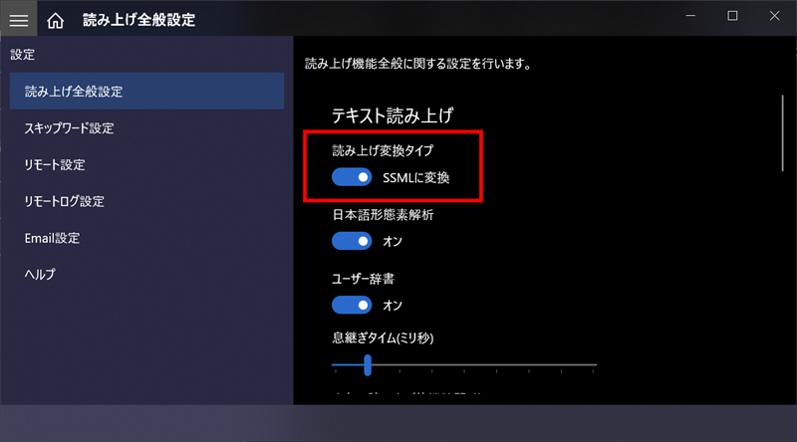
Task: Minimize the settings window
Action: tap(688, 16)
